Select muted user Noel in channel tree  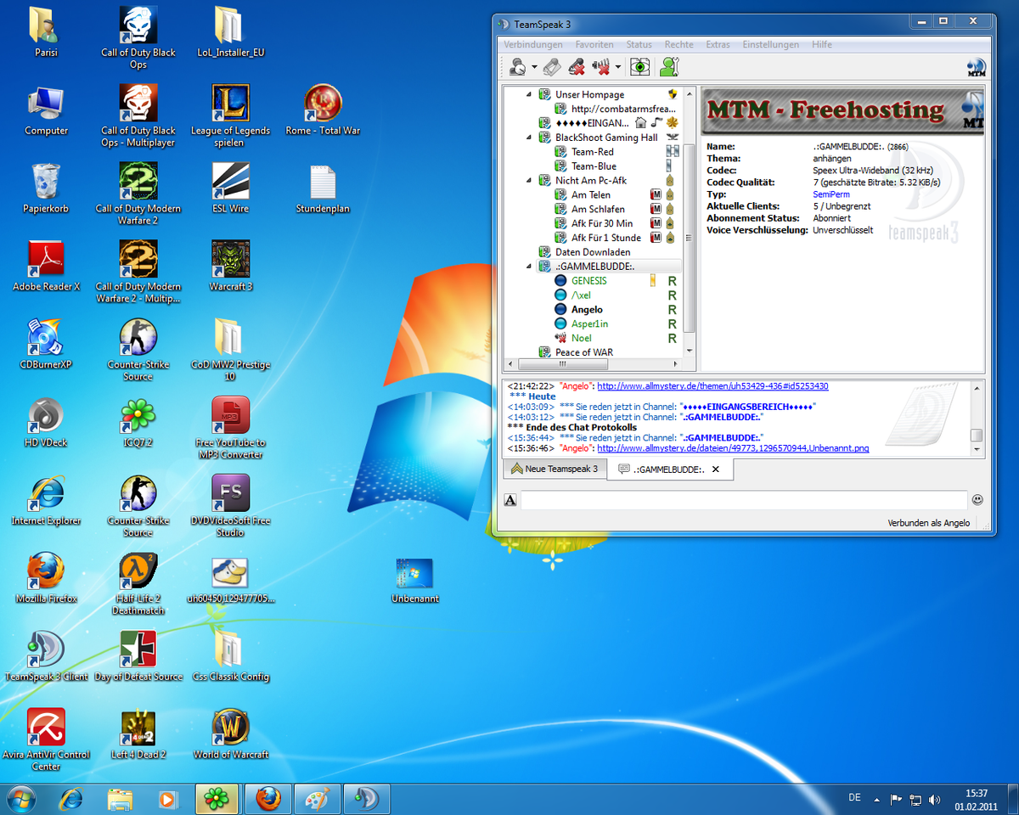click(582, 339)
